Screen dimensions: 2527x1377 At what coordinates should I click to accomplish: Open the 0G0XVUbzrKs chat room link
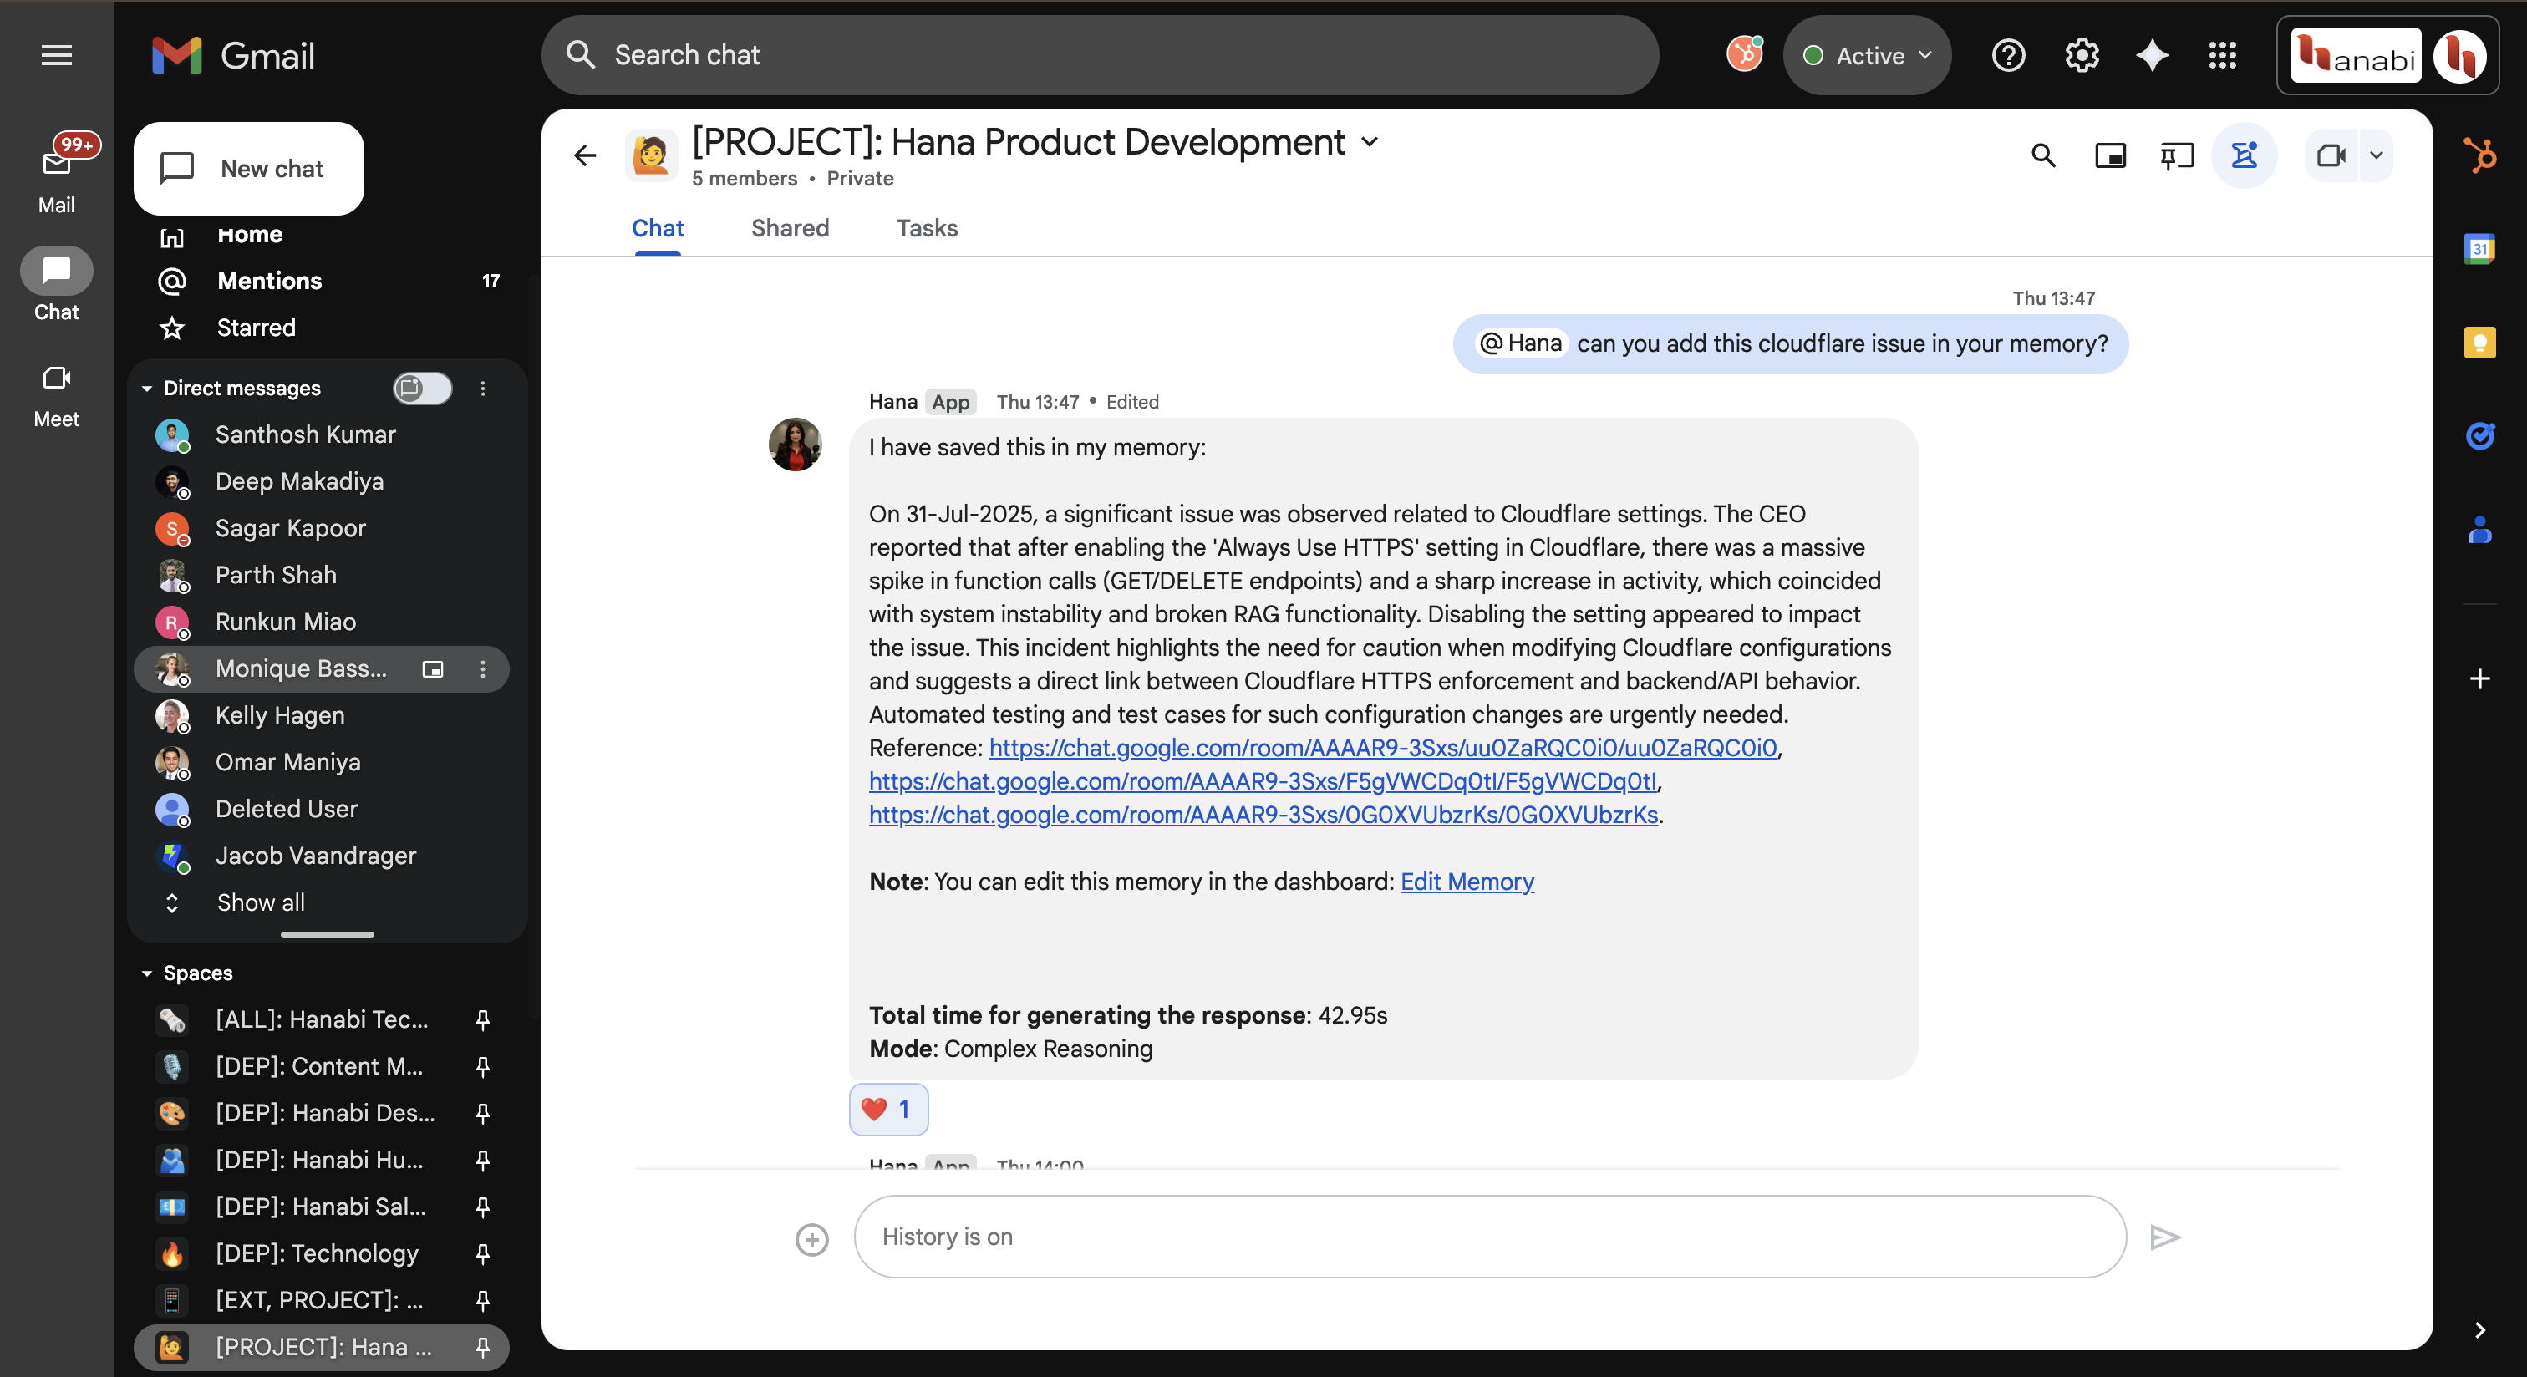pyautogui.click(x=1263, y=814)
